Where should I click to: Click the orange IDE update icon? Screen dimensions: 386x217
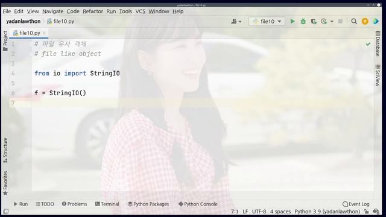(365, 22)
